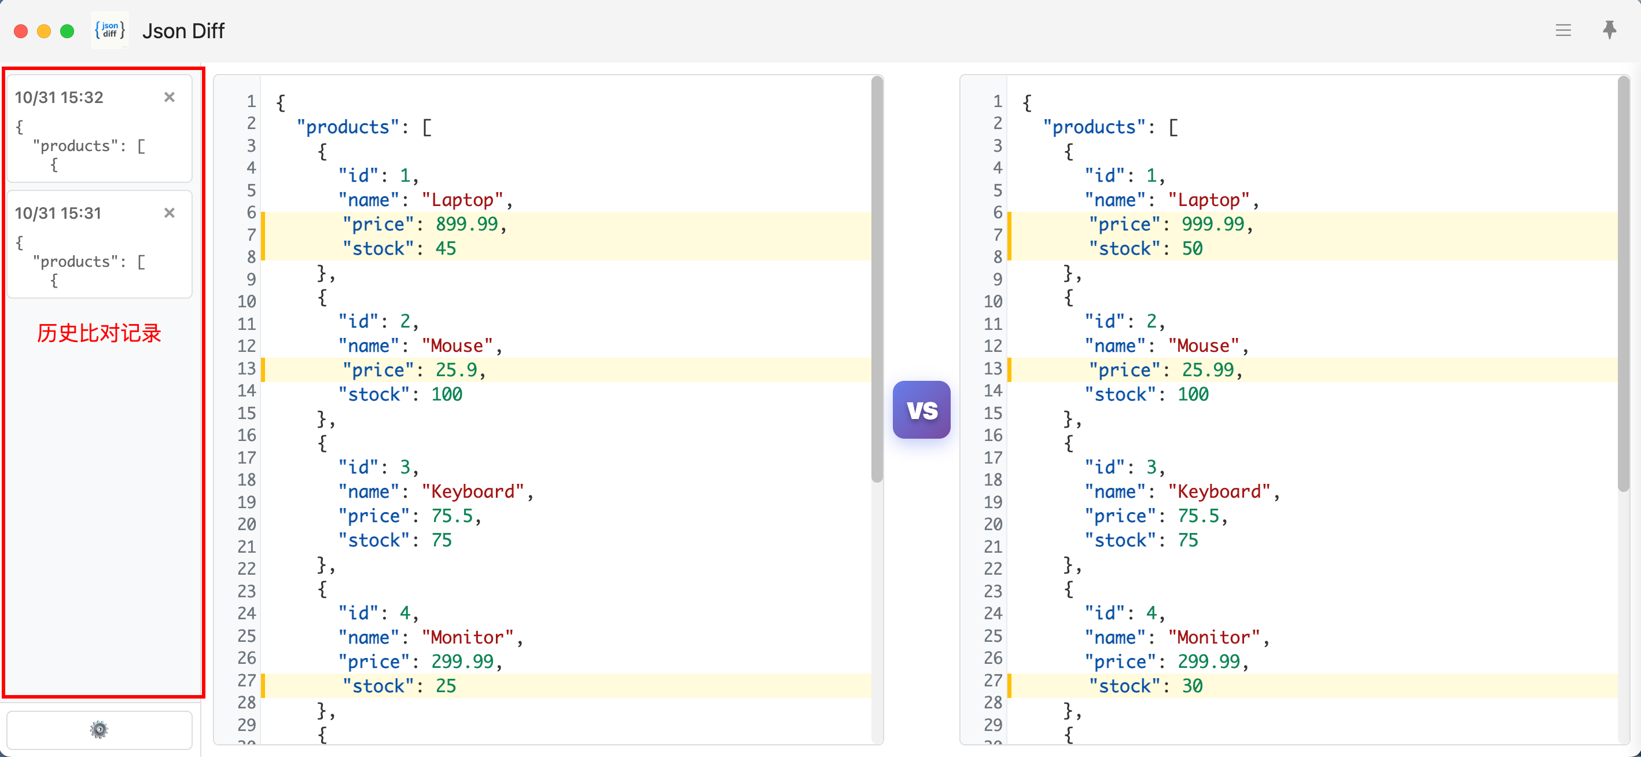Click the pin window icon
The width and height of the screenshot is (1641, 757).
(1609, 30)
